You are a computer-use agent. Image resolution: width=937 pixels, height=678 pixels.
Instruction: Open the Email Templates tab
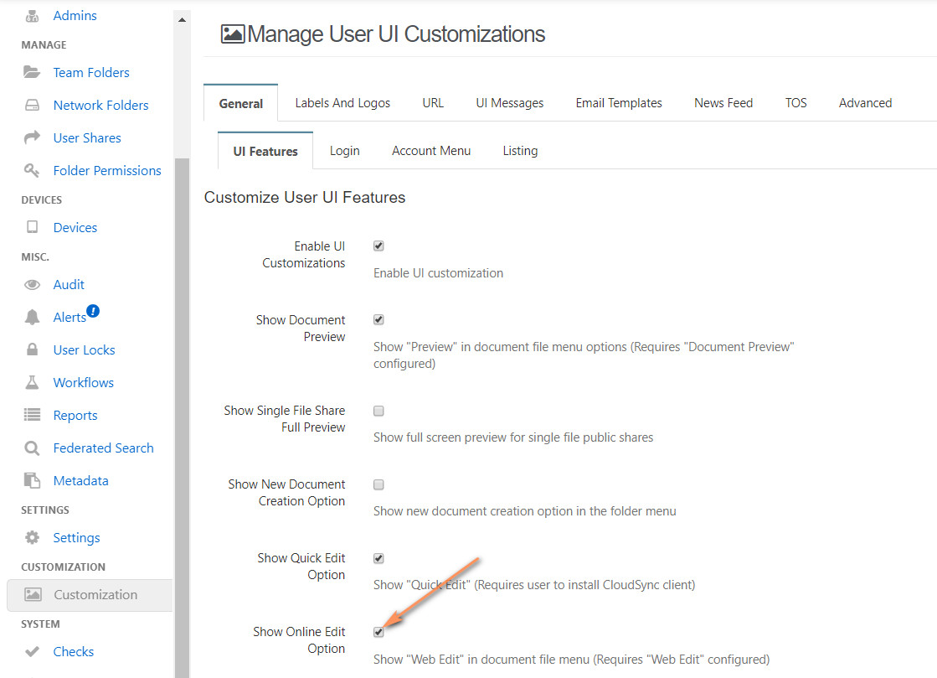click(x=619, y=103)
